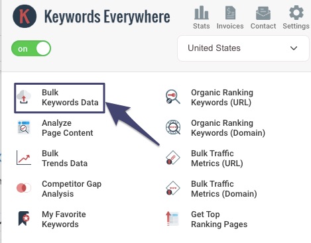311x243 pixels.
Task: Open the Settings gear icon
Action: pos(296,13)
